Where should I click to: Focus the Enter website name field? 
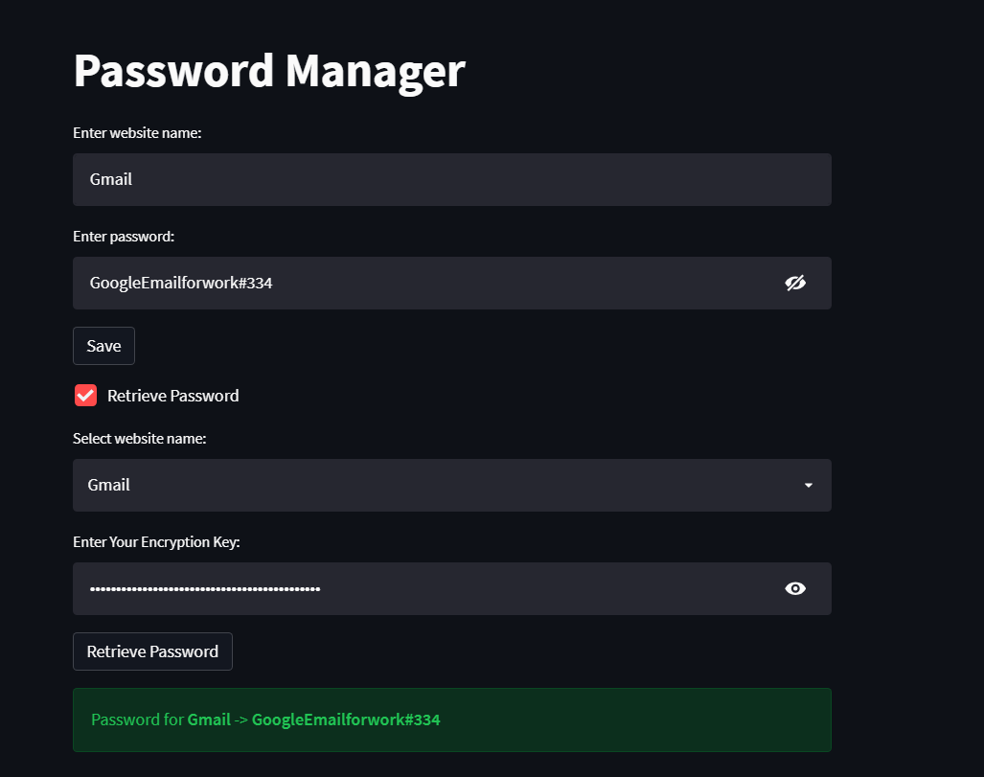point(431,179)
